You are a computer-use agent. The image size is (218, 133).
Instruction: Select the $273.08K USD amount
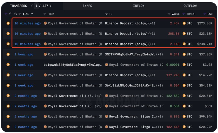coord(205,23)
